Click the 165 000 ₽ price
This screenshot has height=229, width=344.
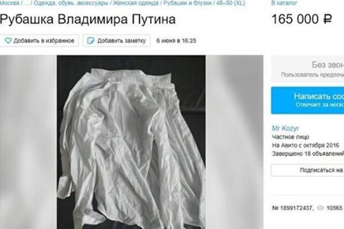pos(302,19)
